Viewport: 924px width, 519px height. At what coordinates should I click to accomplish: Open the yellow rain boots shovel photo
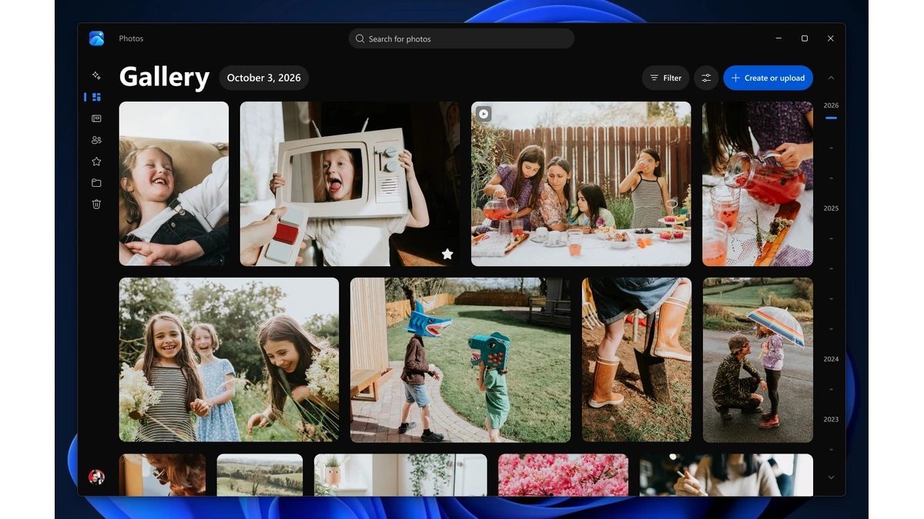pyautogui.click(x=637, y=360)
